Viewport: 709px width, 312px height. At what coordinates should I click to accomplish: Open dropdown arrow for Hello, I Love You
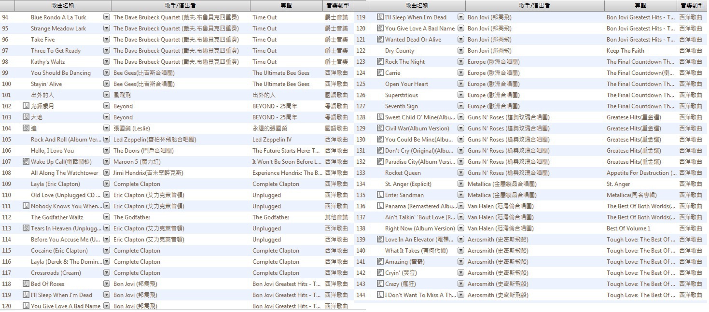(x=107, y=150)
